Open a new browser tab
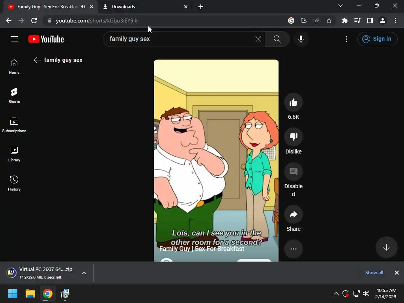 (x=201, y=7)
